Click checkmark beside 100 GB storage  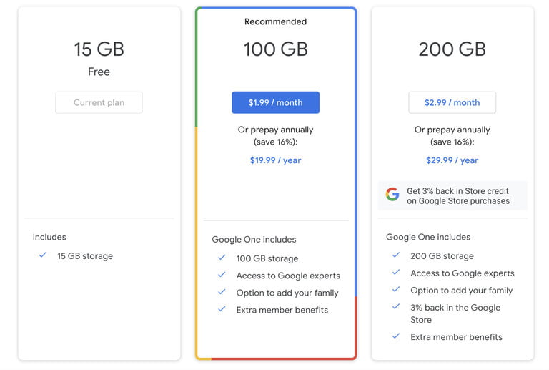pyautogui.click(x=222, y=258)
